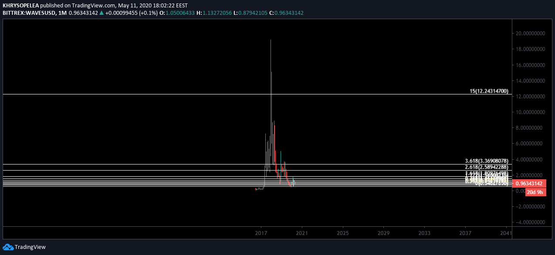Select the 3.618(3.36908078) Fibonacci label
The height and width of the screenshot is (255, 555).
[487, 161]
